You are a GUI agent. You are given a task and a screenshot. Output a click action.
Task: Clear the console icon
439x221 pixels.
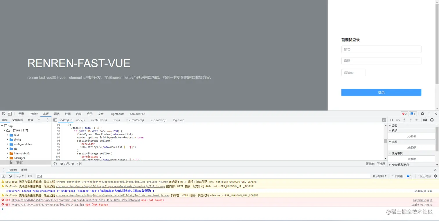point(10,176)
